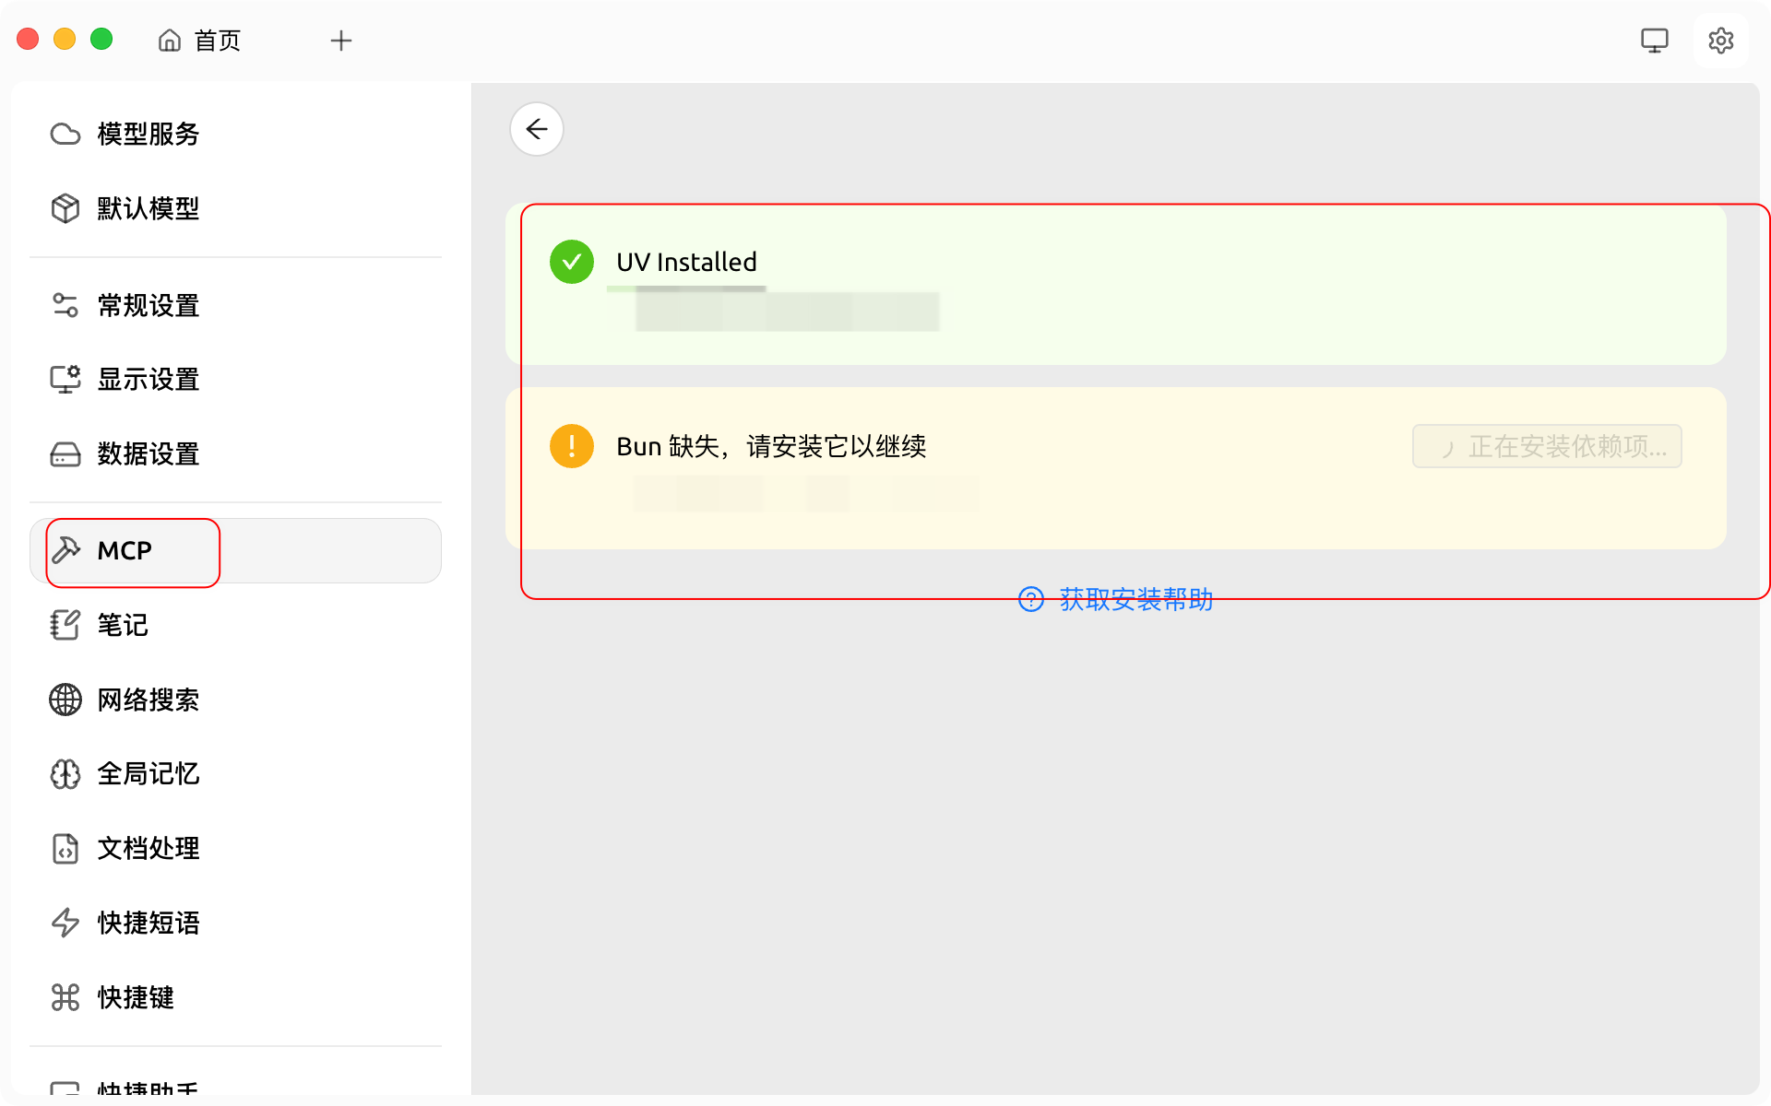
Task: Click the question mark help icon
Action: point(1030,599)
